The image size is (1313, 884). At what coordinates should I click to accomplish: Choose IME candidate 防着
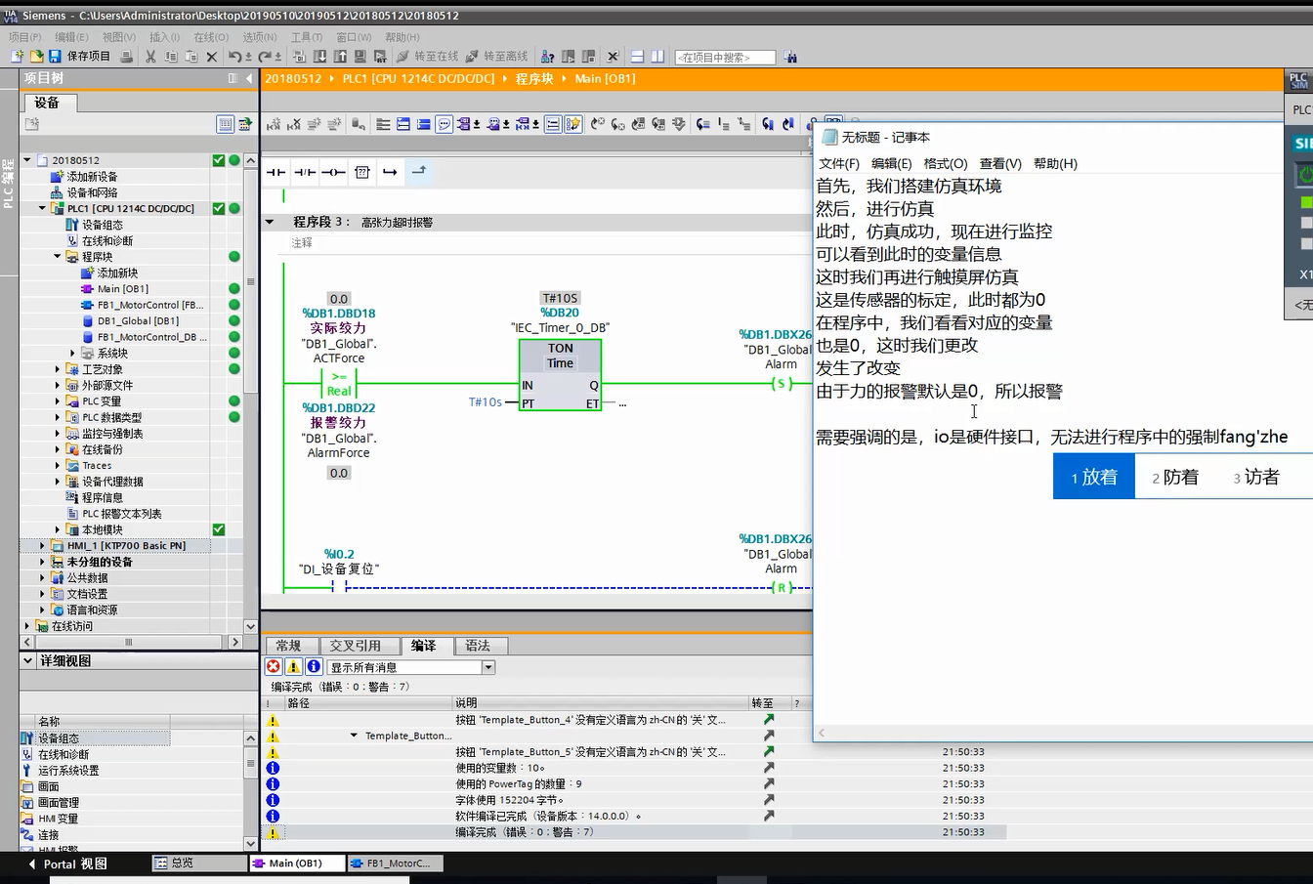(1175, 477)
